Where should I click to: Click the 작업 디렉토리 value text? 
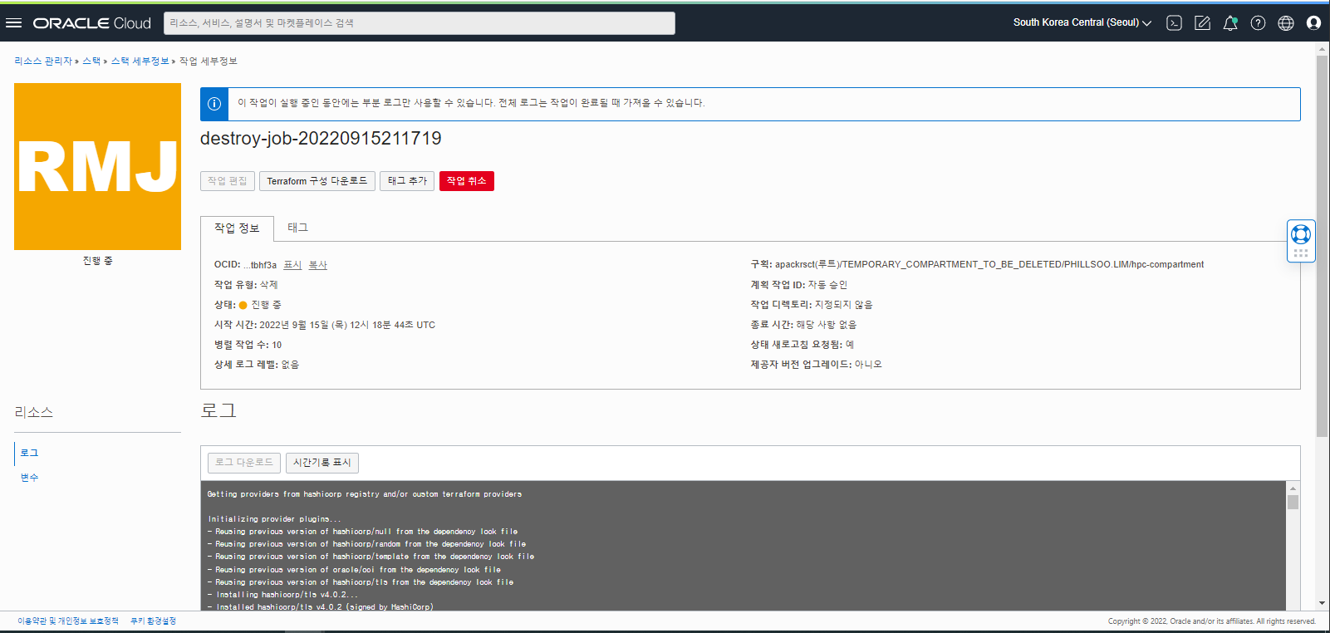pos(844,305)
